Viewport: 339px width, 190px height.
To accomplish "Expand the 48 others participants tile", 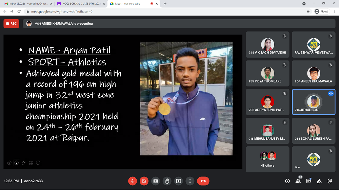I will tap(267, 159).
